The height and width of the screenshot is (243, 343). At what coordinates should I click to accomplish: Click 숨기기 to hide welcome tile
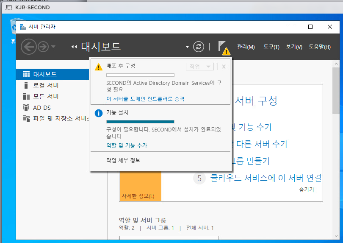coord(306,190)
